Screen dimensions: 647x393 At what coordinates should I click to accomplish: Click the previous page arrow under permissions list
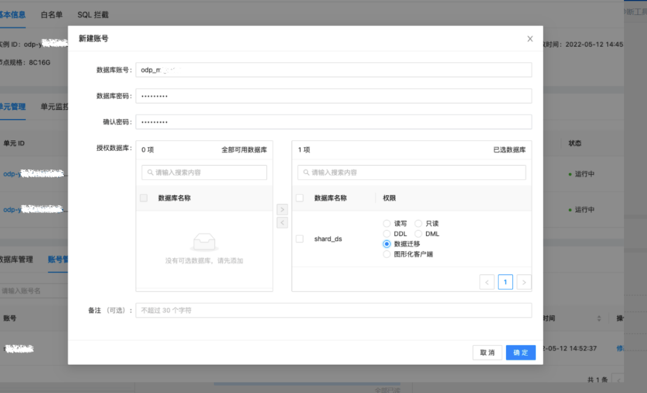(x=487, y=281)
